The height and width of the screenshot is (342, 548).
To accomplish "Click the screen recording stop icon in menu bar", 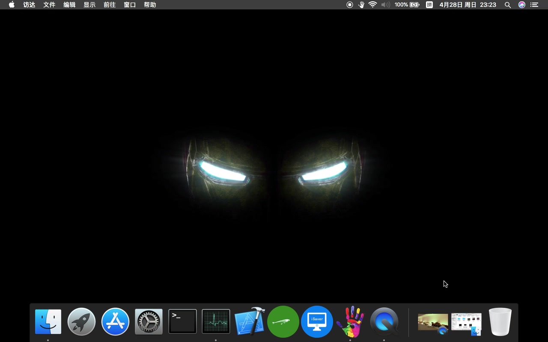I will click(x=350, y=5).
